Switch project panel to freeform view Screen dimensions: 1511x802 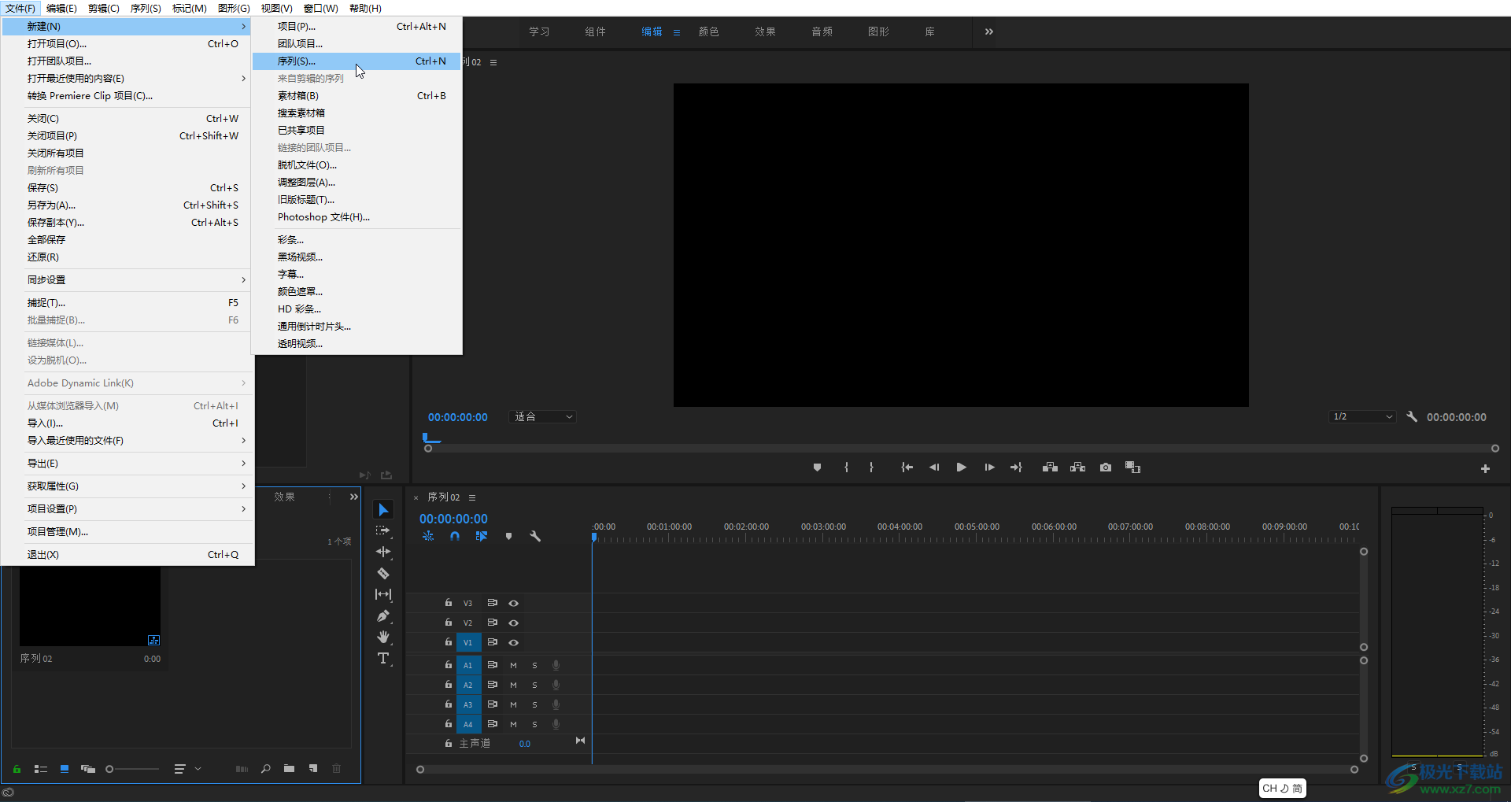(88, 769)
